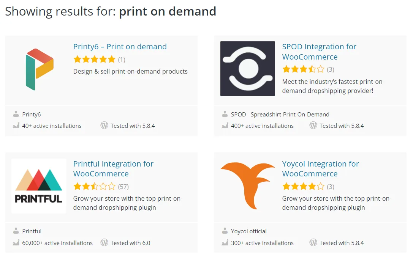Click the Yoycol orange bird logo

[x=247, y=185]
